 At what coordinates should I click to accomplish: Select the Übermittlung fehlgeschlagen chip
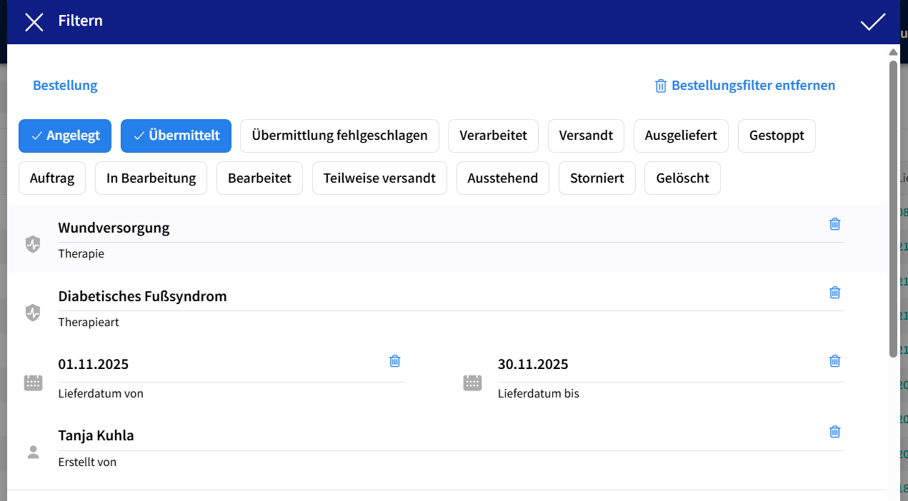click(x=339, y=136)
